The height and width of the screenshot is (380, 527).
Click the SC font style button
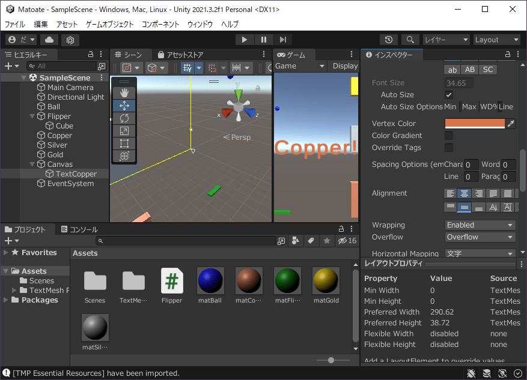[x=488, y=70]
